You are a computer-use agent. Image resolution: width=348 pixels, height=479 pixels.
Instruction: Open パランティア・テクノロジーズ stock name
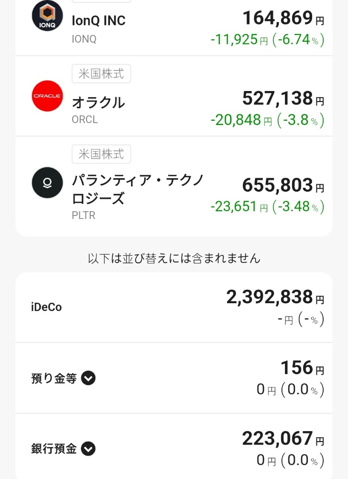pos(138,189)
